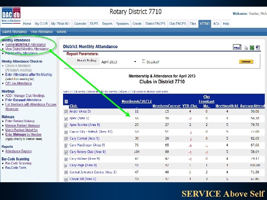Open the Club PAGES tab
Viewport: 267px width, 200px height.
tap(177, 24)
